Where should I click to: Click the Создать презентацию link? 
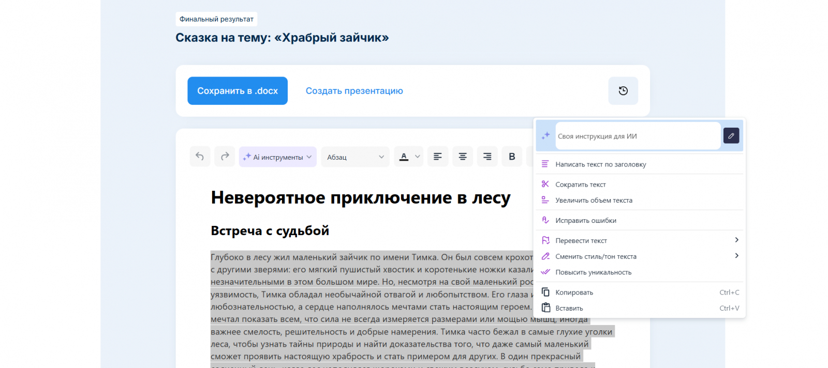point(354,91)
